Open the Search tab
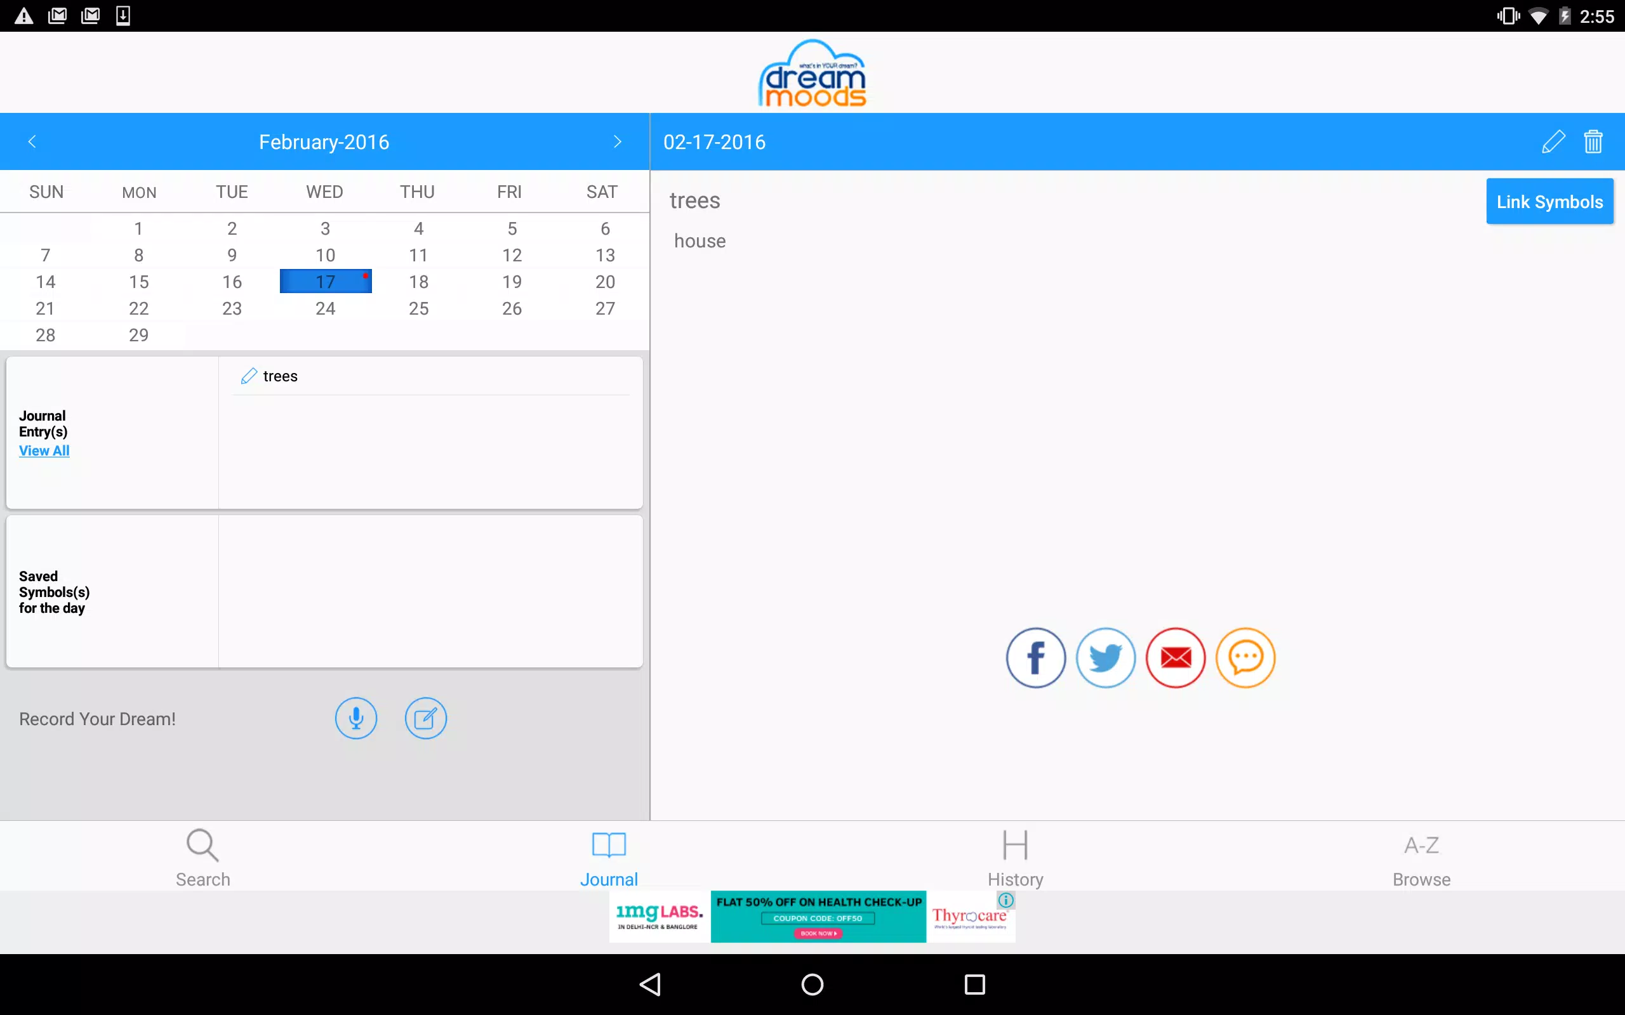The height and width of the screenshot is (1015, 1625). [x=202, y=858]
